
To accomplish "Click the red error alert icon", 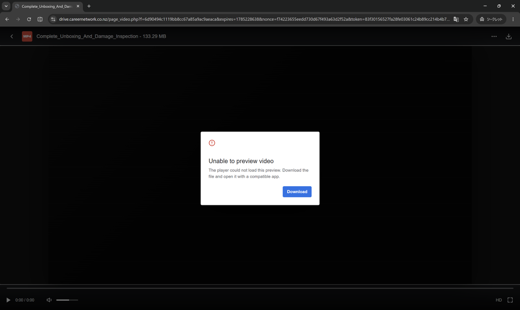I will [212, 143].
